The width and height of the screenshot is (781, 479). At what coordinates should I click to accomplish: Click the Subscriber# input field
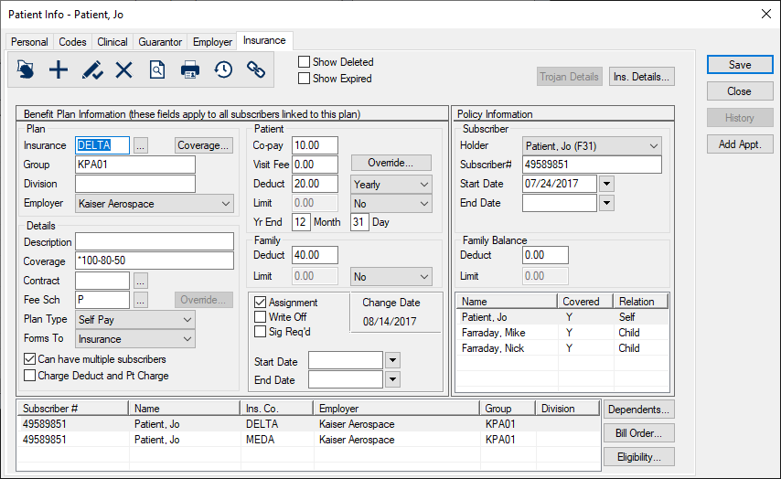point(592,165)
